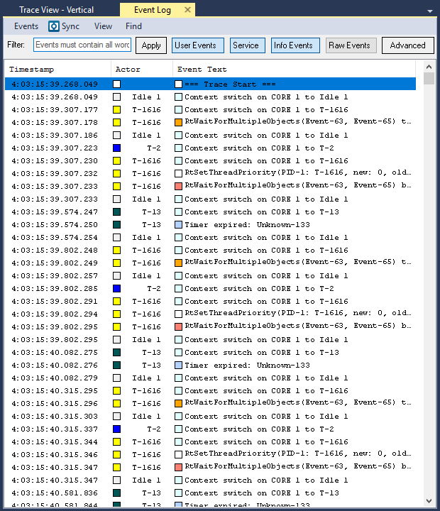Viewport: 440px width, 511px height.
Task: Toggle the Service events filter
Action: point(246,45)
